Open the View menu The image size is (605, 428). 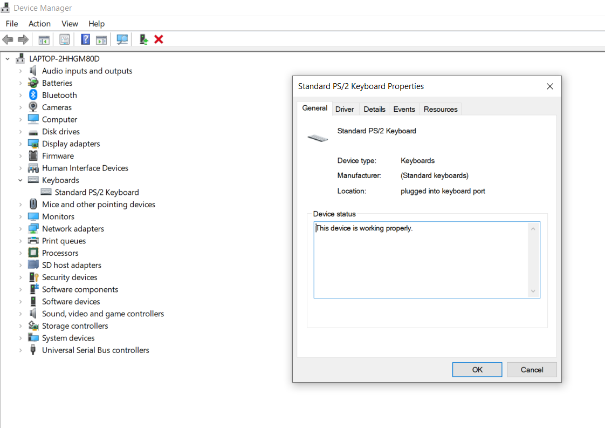tap(70, 24)
